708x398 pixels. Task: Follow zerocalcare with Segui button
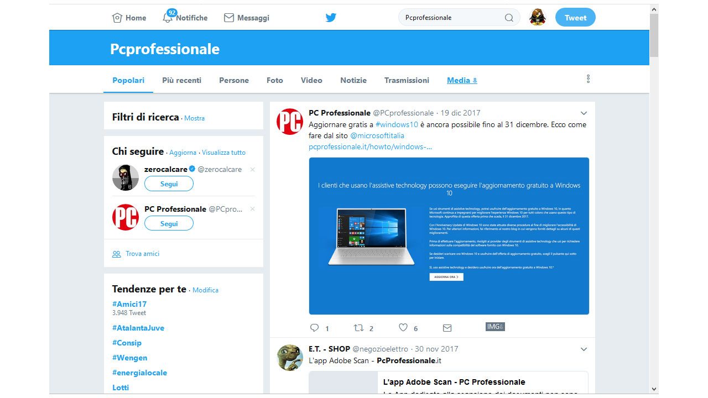tap(169, 184)
